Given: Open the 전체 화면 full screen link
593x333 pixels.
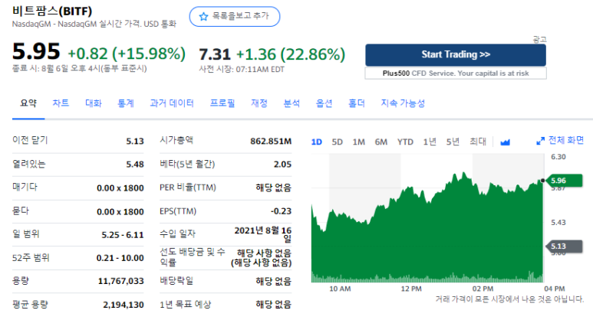Looking at the screenshot, I should pos(566,140).
